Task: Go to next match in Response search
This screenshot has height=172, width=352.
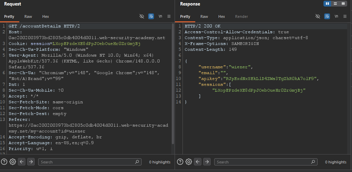Action: pos(207,162)
